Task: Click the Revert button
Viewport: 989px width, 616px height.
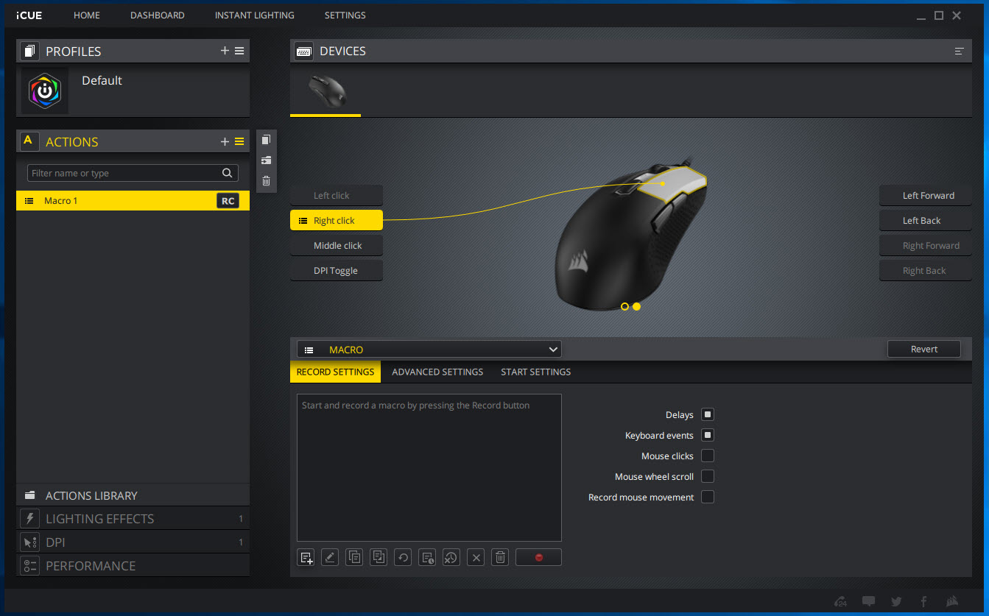Action: (924, 350)
